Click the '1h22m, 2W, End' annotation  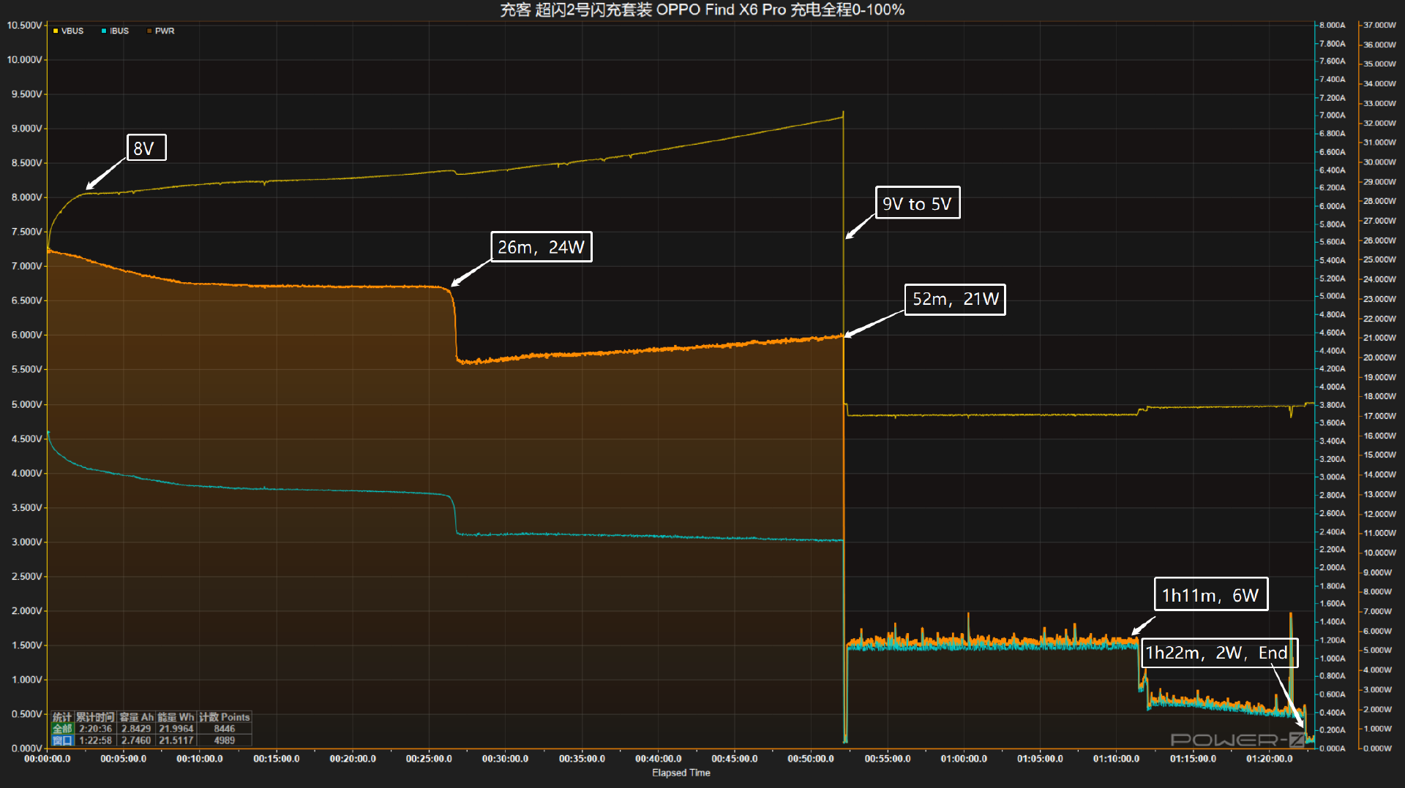(1218, 653)
